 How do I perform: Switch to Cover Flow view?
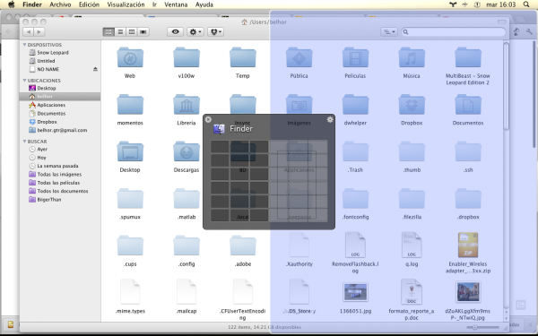(x=143, y=32)
